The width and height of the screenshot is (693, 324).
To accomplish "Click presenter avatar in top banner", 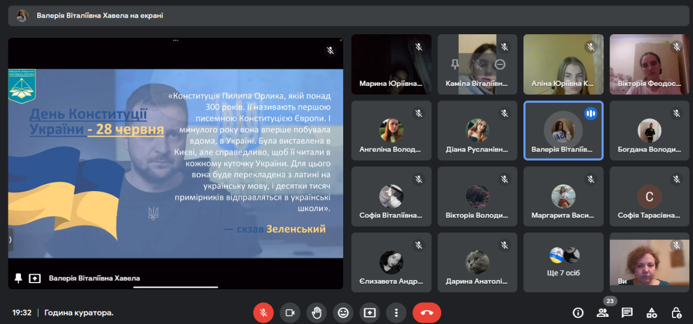I will (x=22, y=16).
